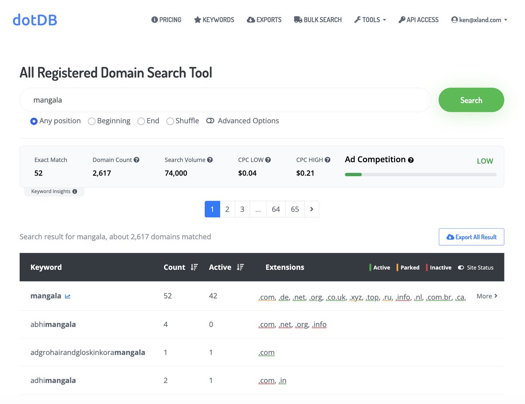Click the Extensions column header

click(285, 267)
